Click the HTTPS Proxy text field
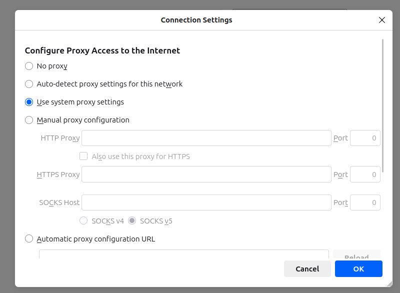 tap(206, 174)
